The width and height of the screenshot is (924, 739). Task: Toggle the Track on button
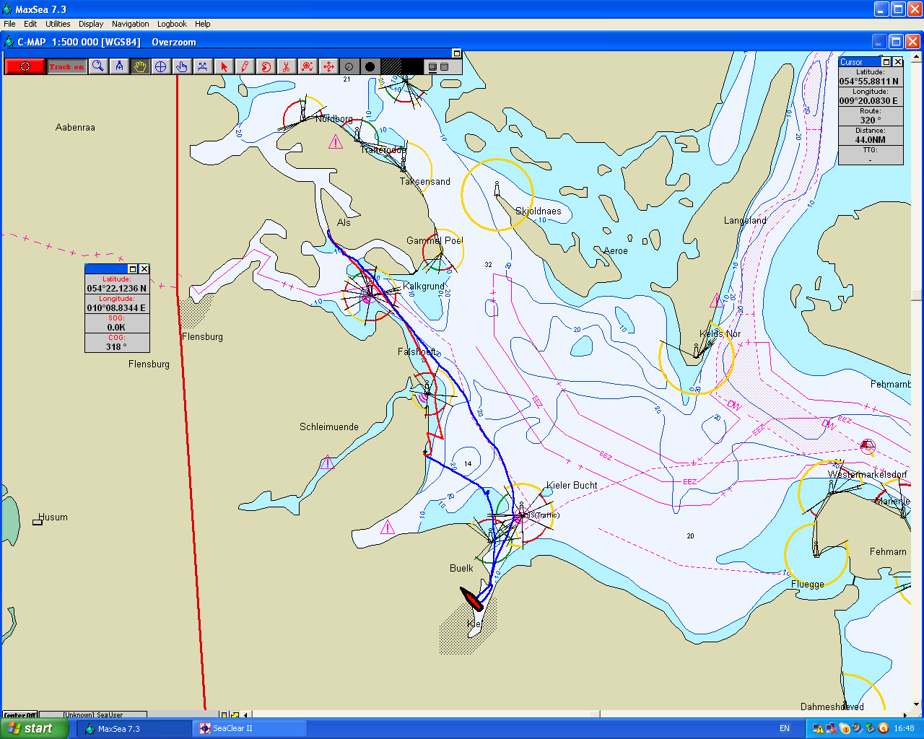click(x=67, y=66)
